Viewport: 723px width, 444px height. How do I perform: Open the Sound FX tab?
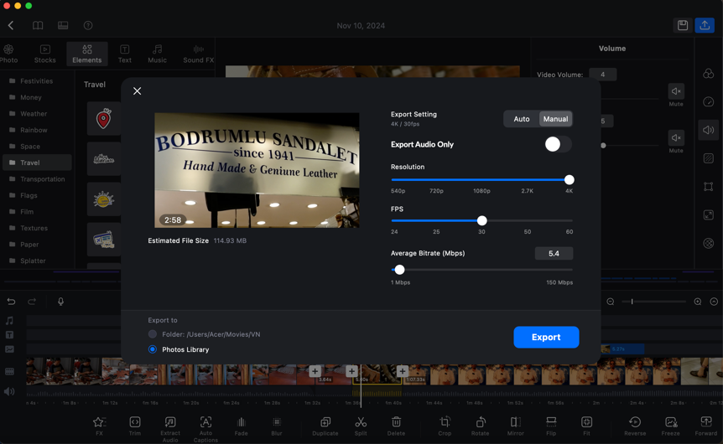[x=198, y=54]
